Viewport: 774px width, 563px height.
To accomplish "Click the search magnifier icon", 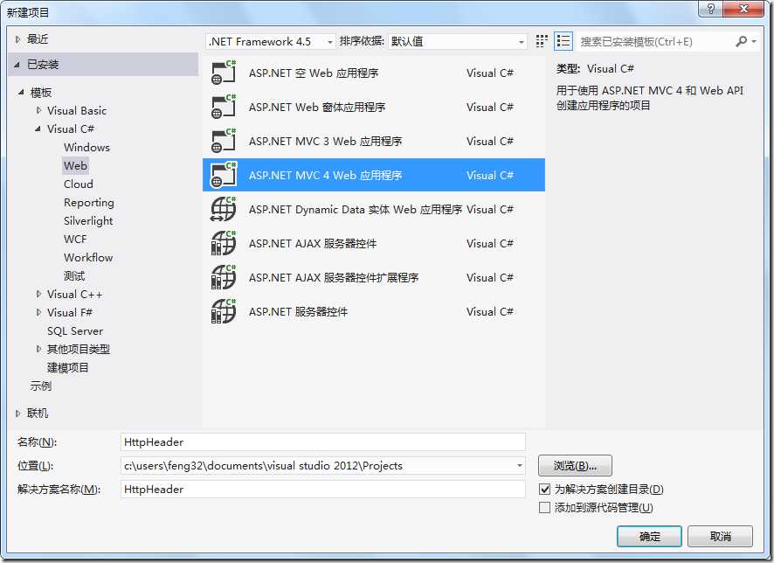I will tap(741, 41).
